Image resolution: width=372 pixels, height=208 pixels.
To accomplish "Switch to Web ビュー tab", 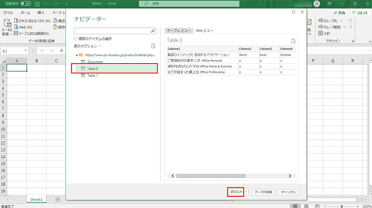I will [x=204, y=31].
